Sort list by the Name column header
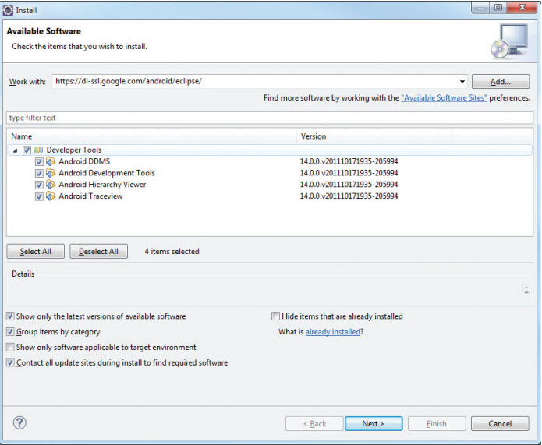The image size is (542, 445). click(x=151, y=136)
